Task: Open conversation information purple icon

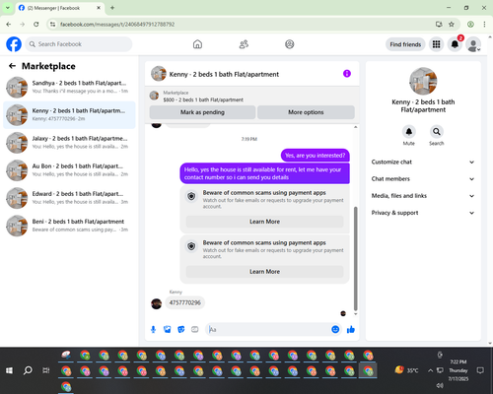Action: point(347,74)
